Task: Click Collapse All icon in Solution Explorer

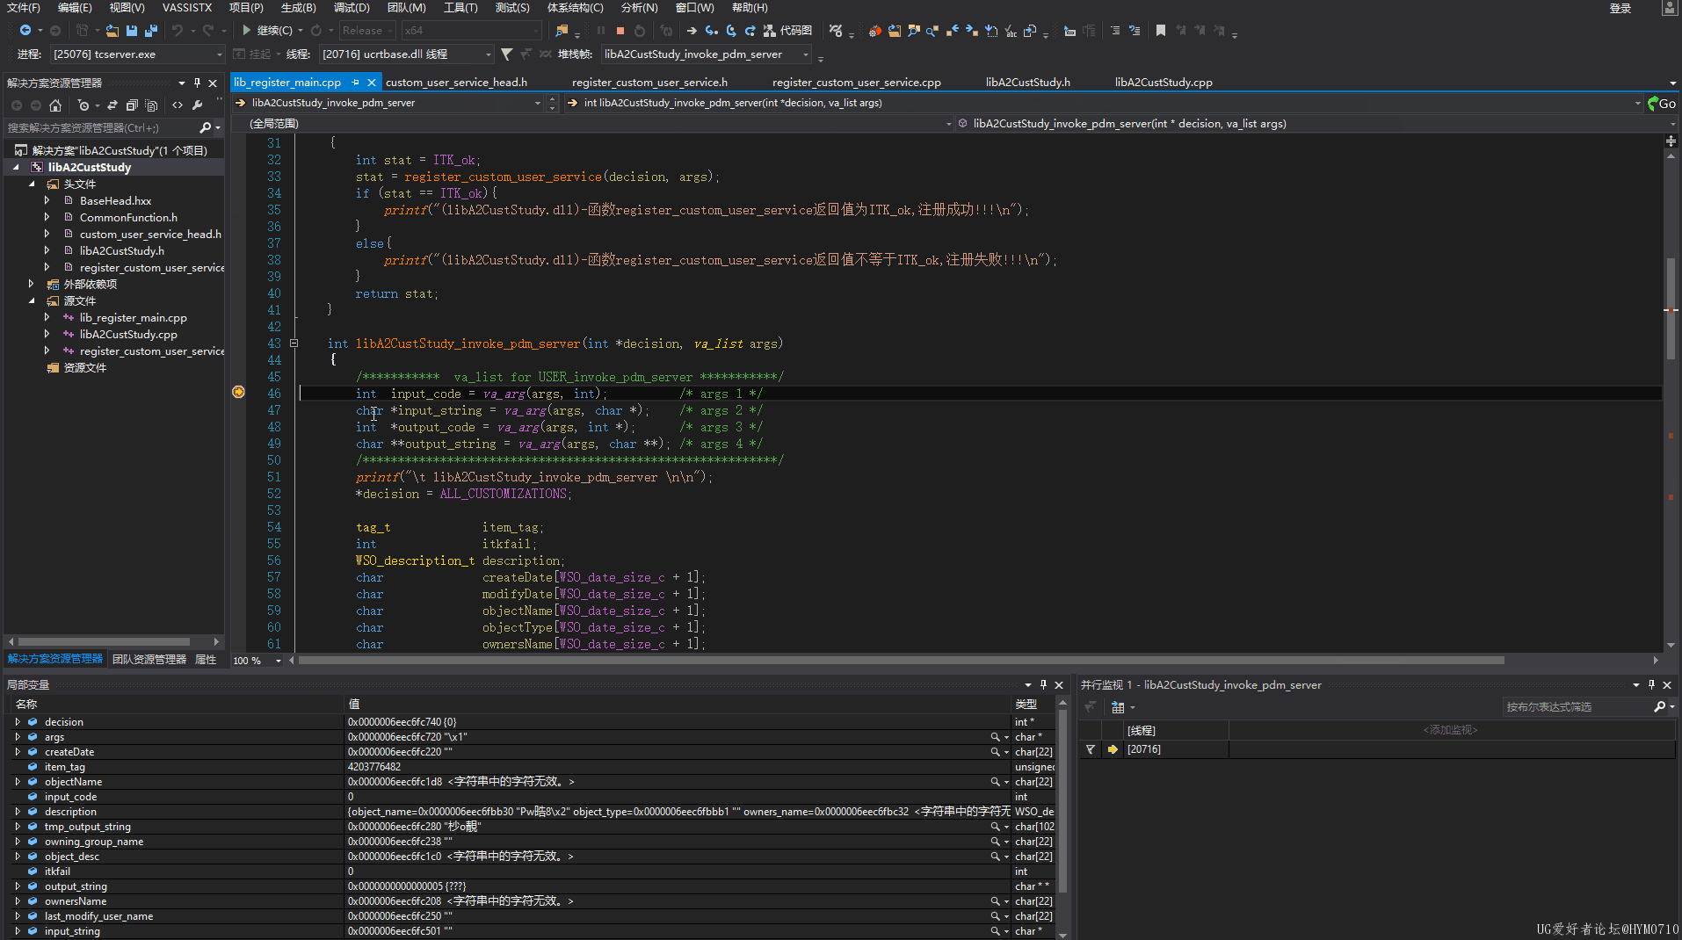Action: 132,105
